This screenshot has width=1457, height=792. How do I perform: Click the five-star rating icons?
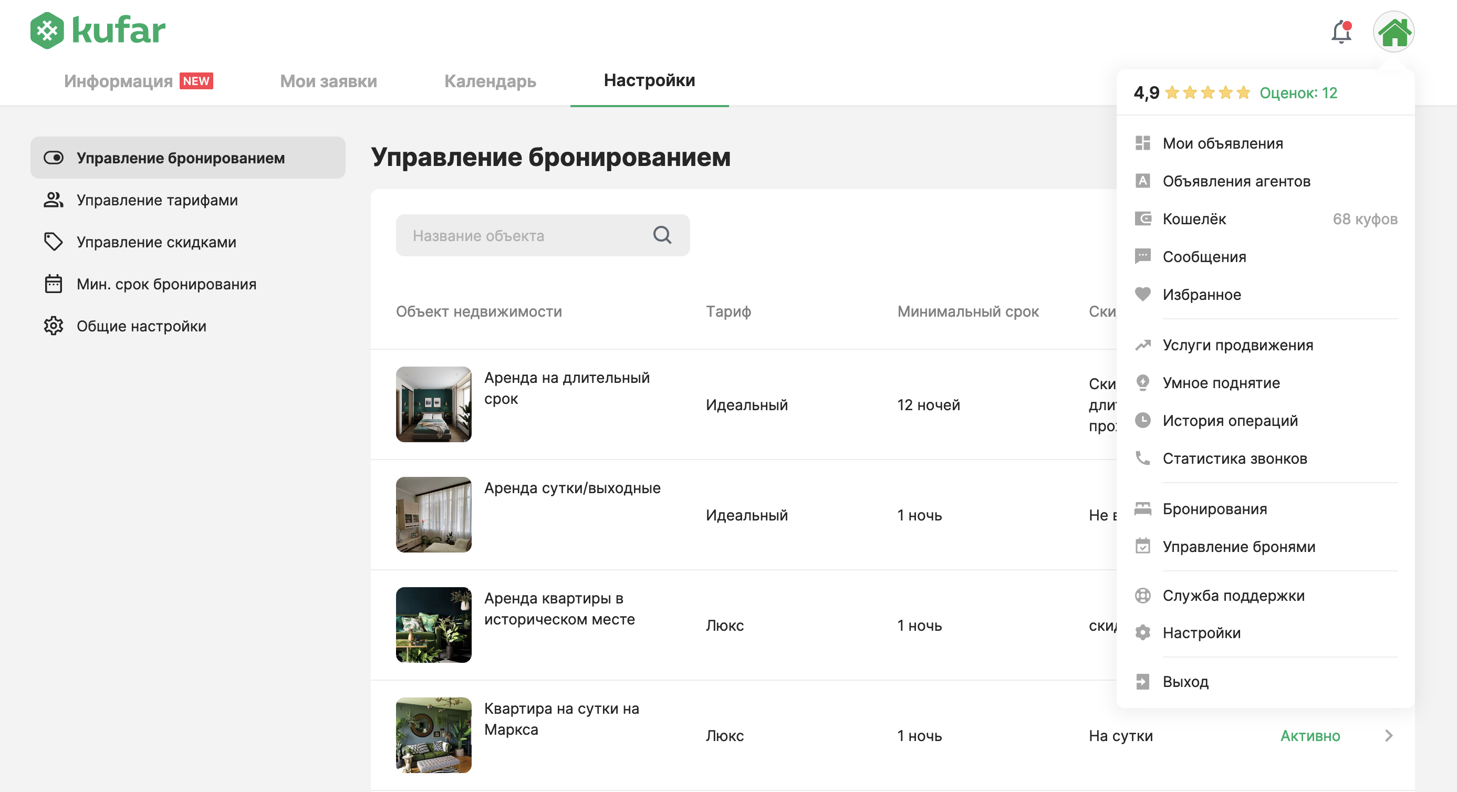pos(1207,92)
